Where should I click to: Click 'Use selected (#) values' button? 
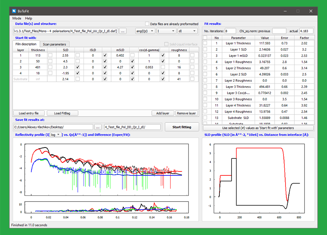[x=258, y=128]
